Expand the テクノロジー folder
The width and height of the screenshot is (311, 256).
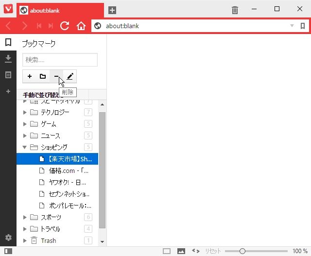click(x=25, y=112)
